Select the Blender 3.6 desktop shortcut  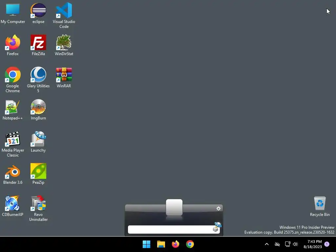coord(13,174)
